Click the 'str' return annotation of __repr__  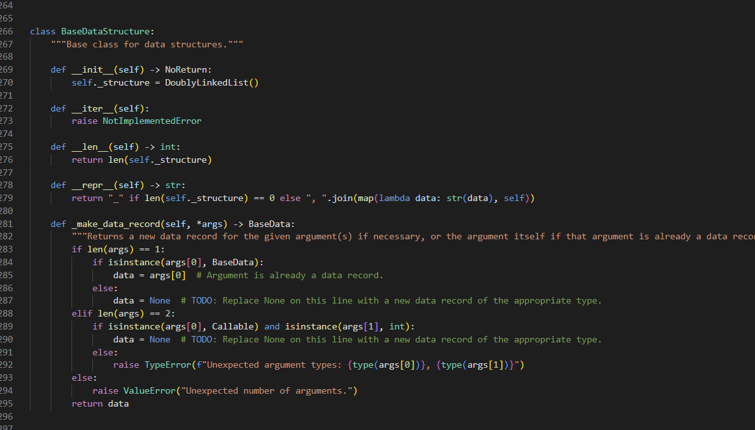point(173,185)
